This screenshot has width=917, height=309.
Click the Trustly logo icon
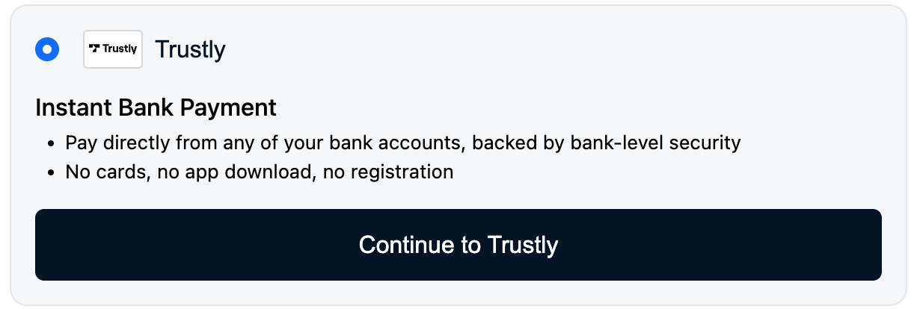coord(113,50)
